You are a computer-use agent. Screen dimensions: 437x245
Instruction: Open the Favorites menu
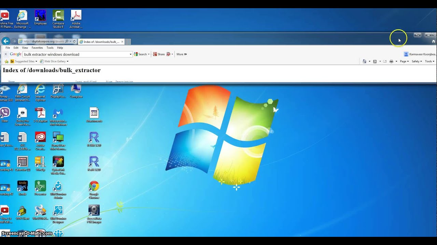(37, 48)
